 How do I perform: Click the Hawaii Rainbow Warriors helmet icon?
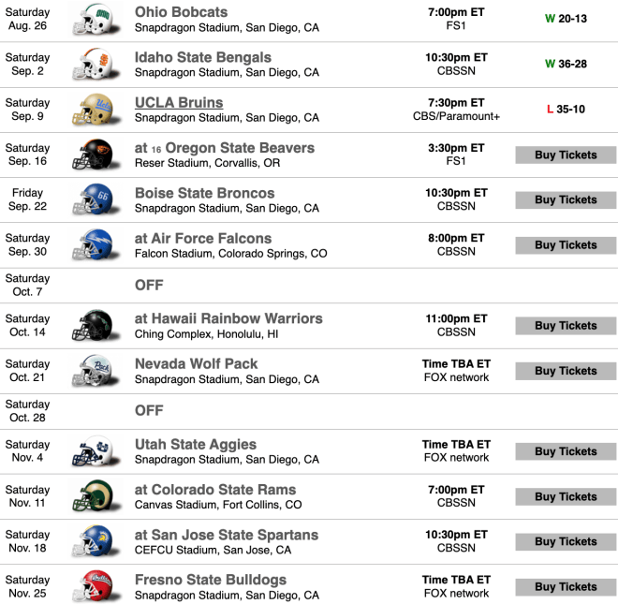click(x=96, y=326)
